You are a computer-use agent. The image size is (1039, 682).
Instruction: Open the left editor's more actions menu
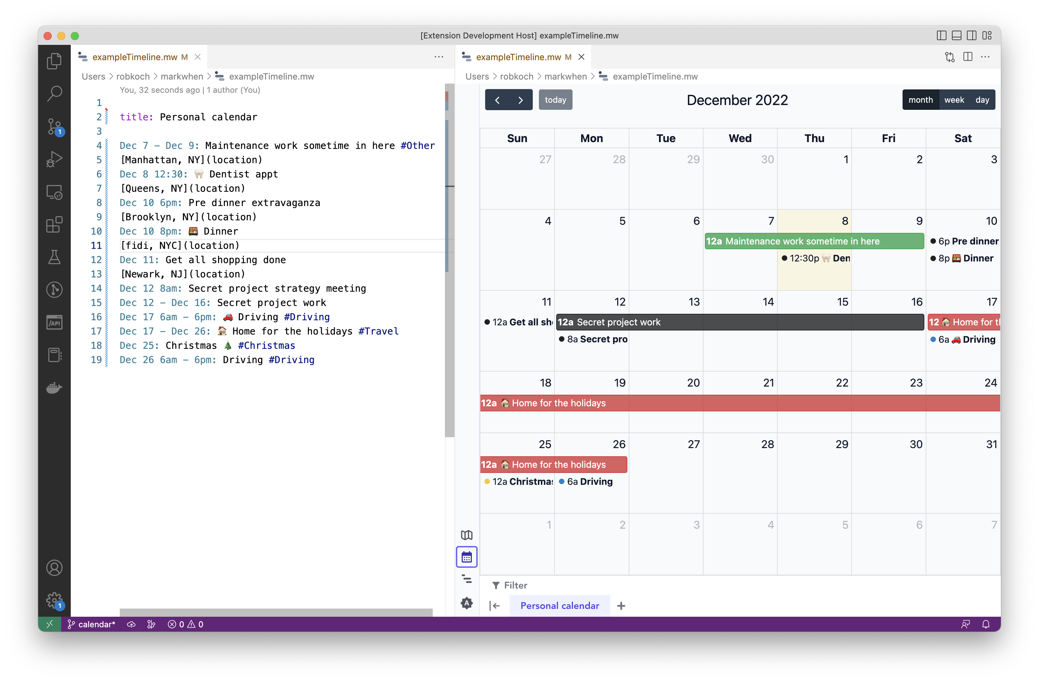point(439,57)
